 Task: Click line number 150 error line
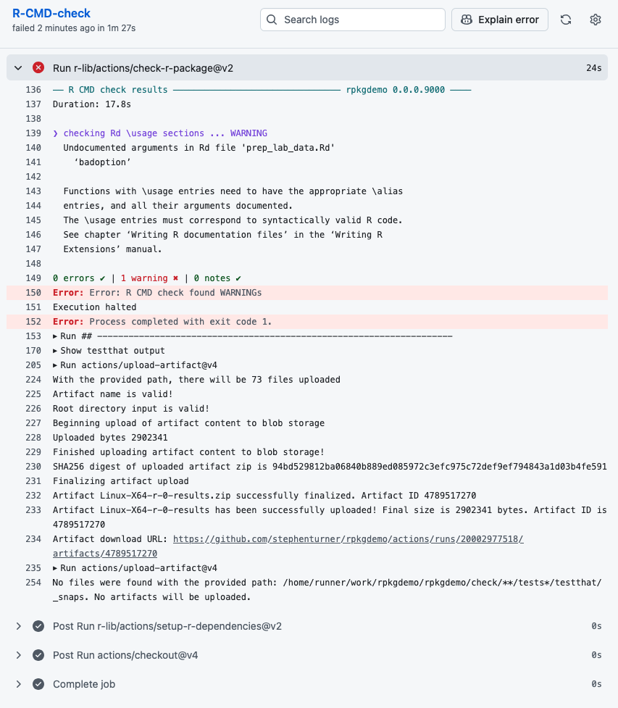33,292
